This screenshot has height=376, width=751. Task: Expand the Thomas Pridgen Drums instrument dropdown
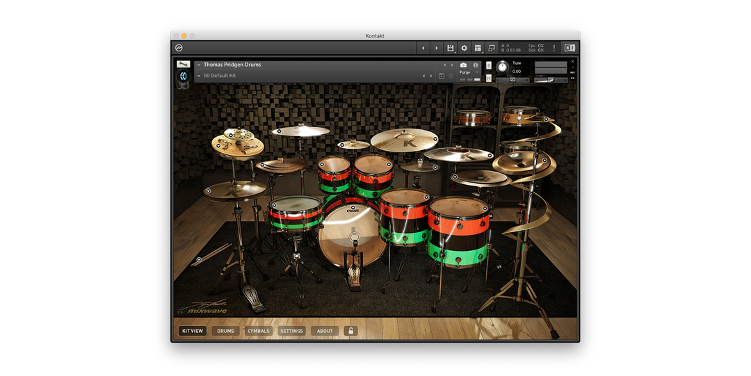198,65
